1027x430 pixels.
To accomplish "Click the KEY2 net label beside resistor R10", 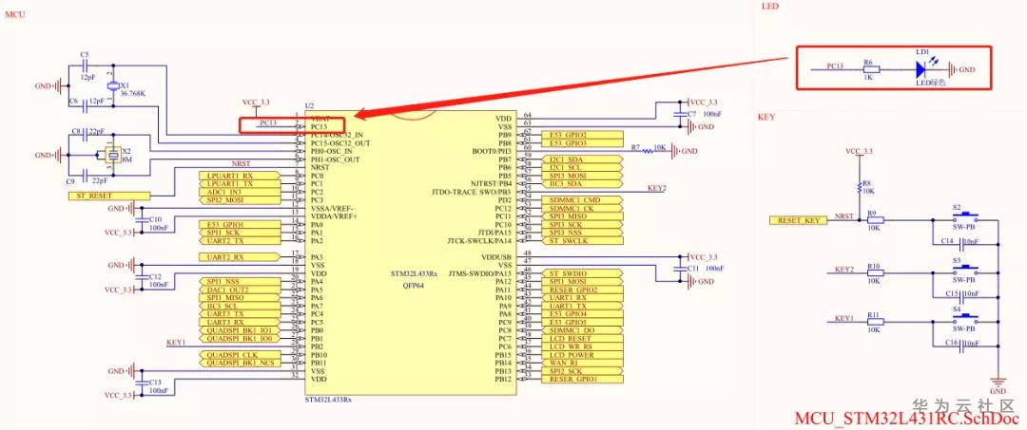I will 844,270.
